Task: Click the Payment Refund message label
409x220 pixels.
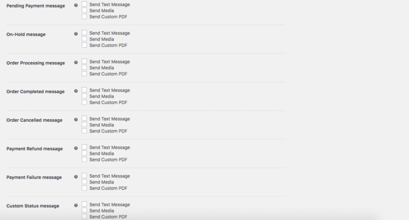Action: pos(35,148)
